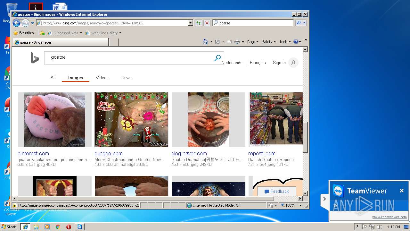Click the page vertical scrollbar thumb

click(305, 137)
